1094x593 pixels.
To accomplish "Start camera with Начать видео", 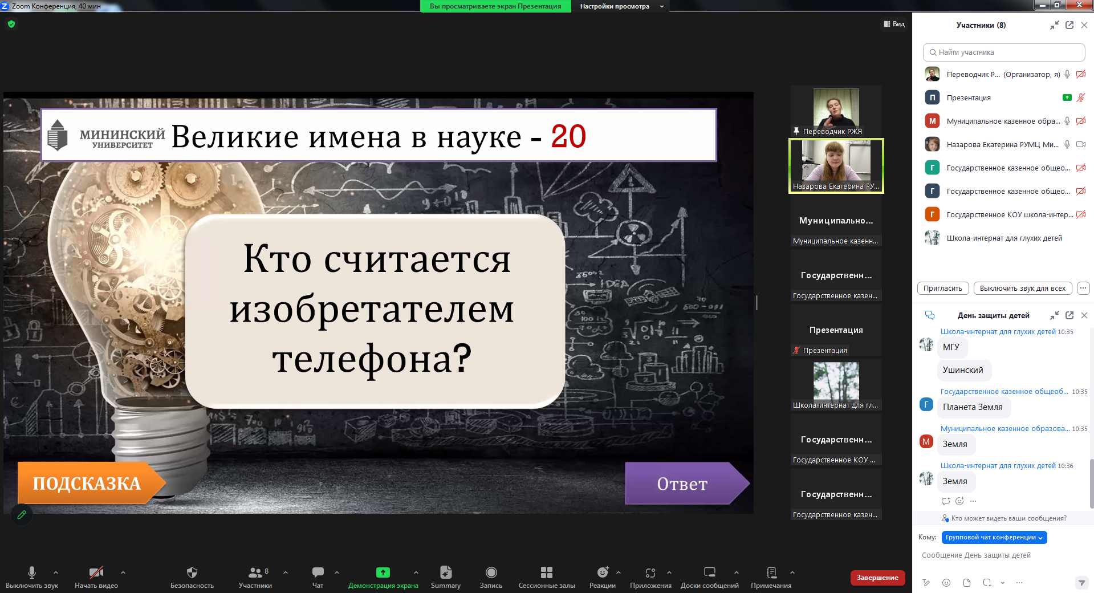I will point(96,577).
